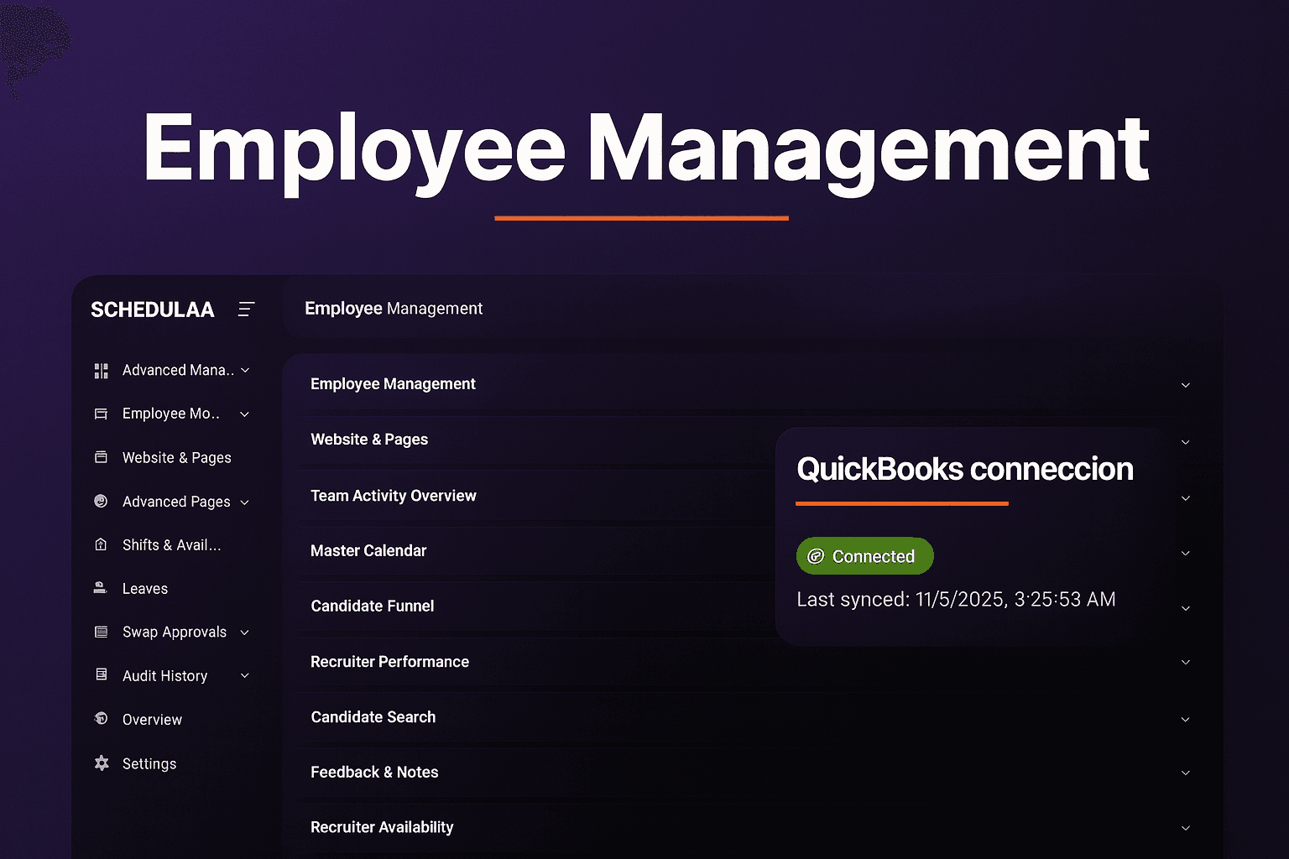Click the icon inside the Connected badge

816,556
